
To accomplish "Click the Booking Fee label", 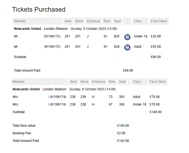I will tap(22, 133).
